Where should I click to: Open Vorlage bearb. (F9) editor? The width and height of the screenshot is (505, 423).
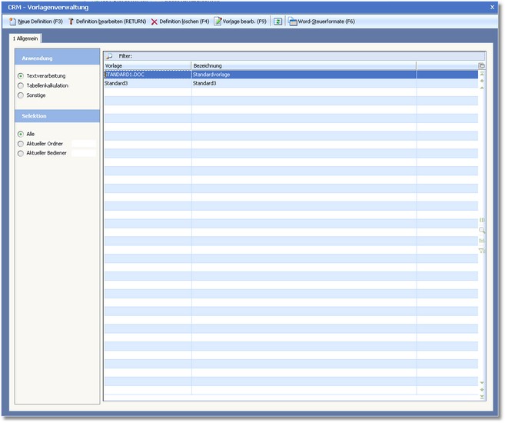click(x=241, y=22)
